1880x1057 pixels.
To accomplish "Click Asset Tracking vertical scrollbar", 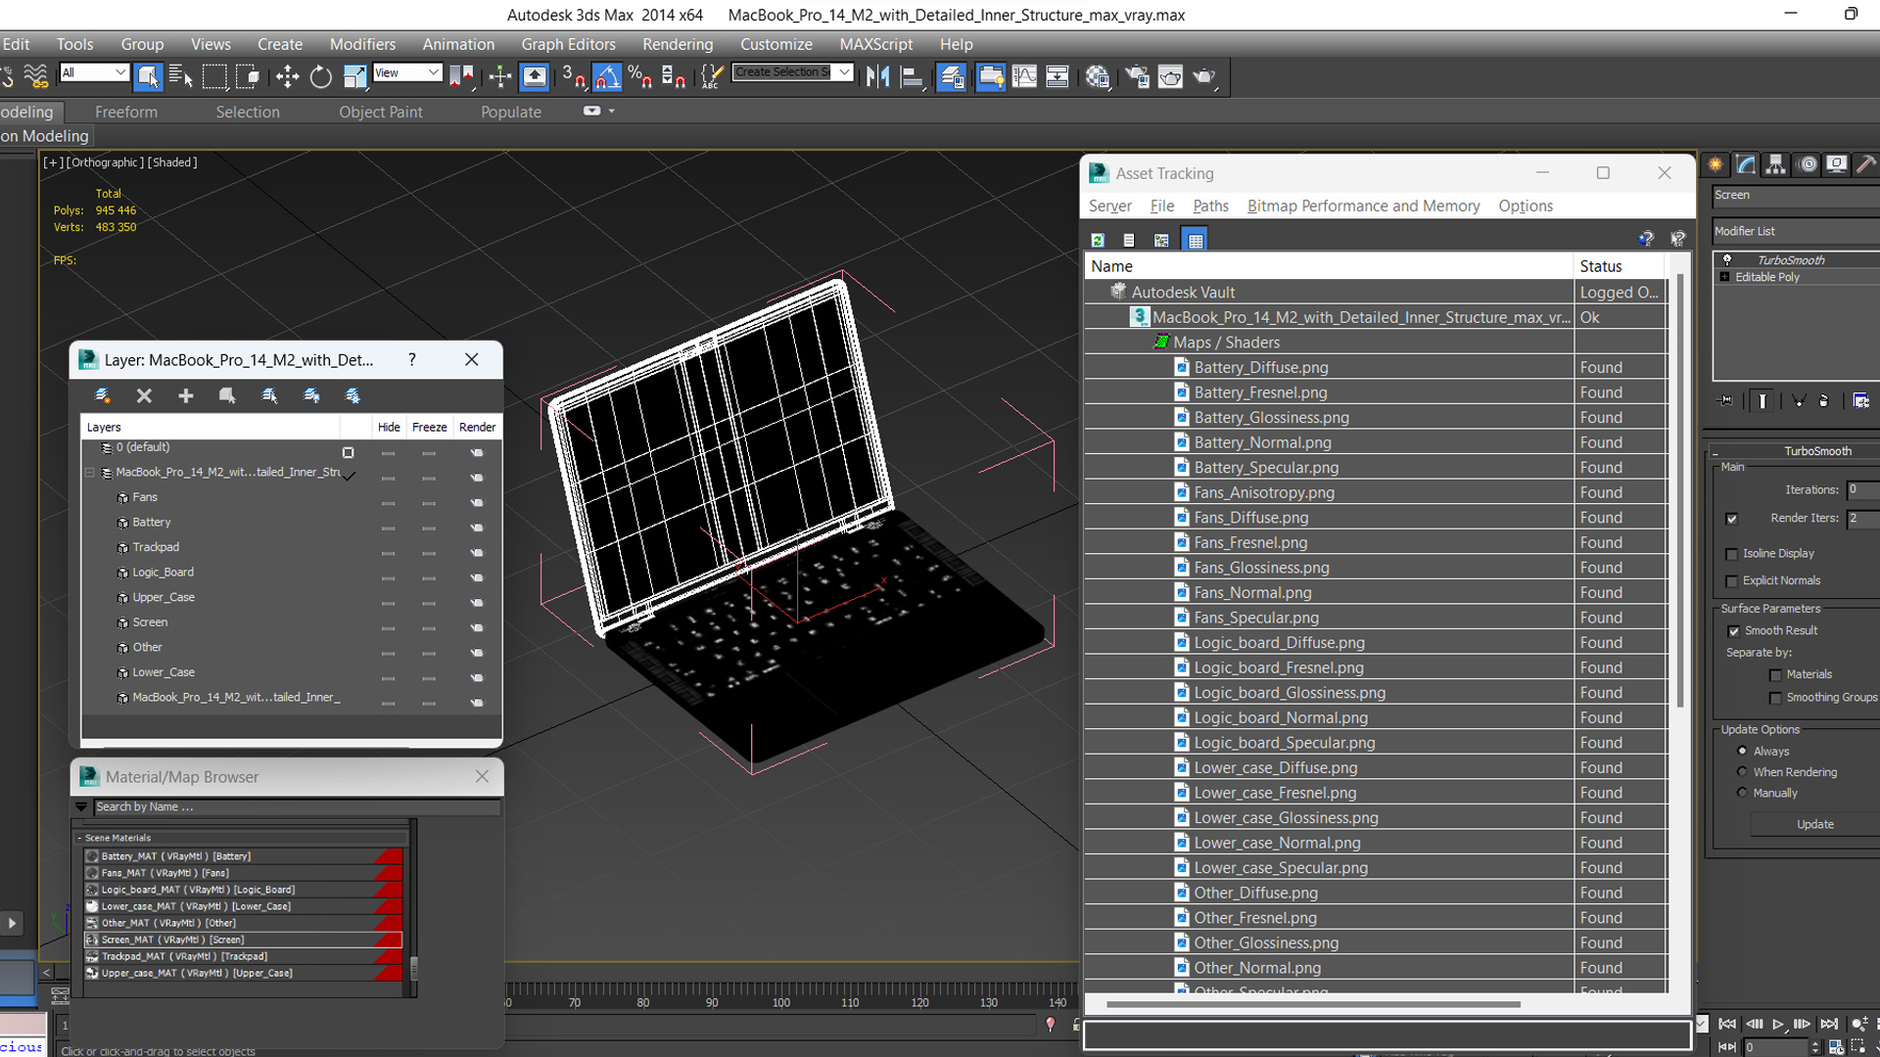I will click(x=1680, y=489).
